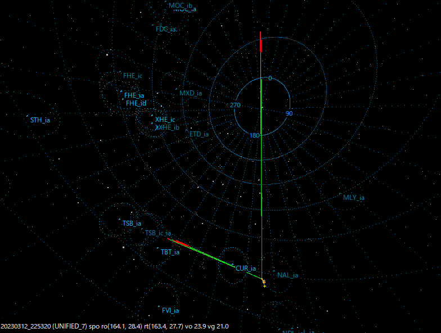Click the FHE_ic radiant label
The height and width of the screenshot is (333, 441).
(133, 75)
